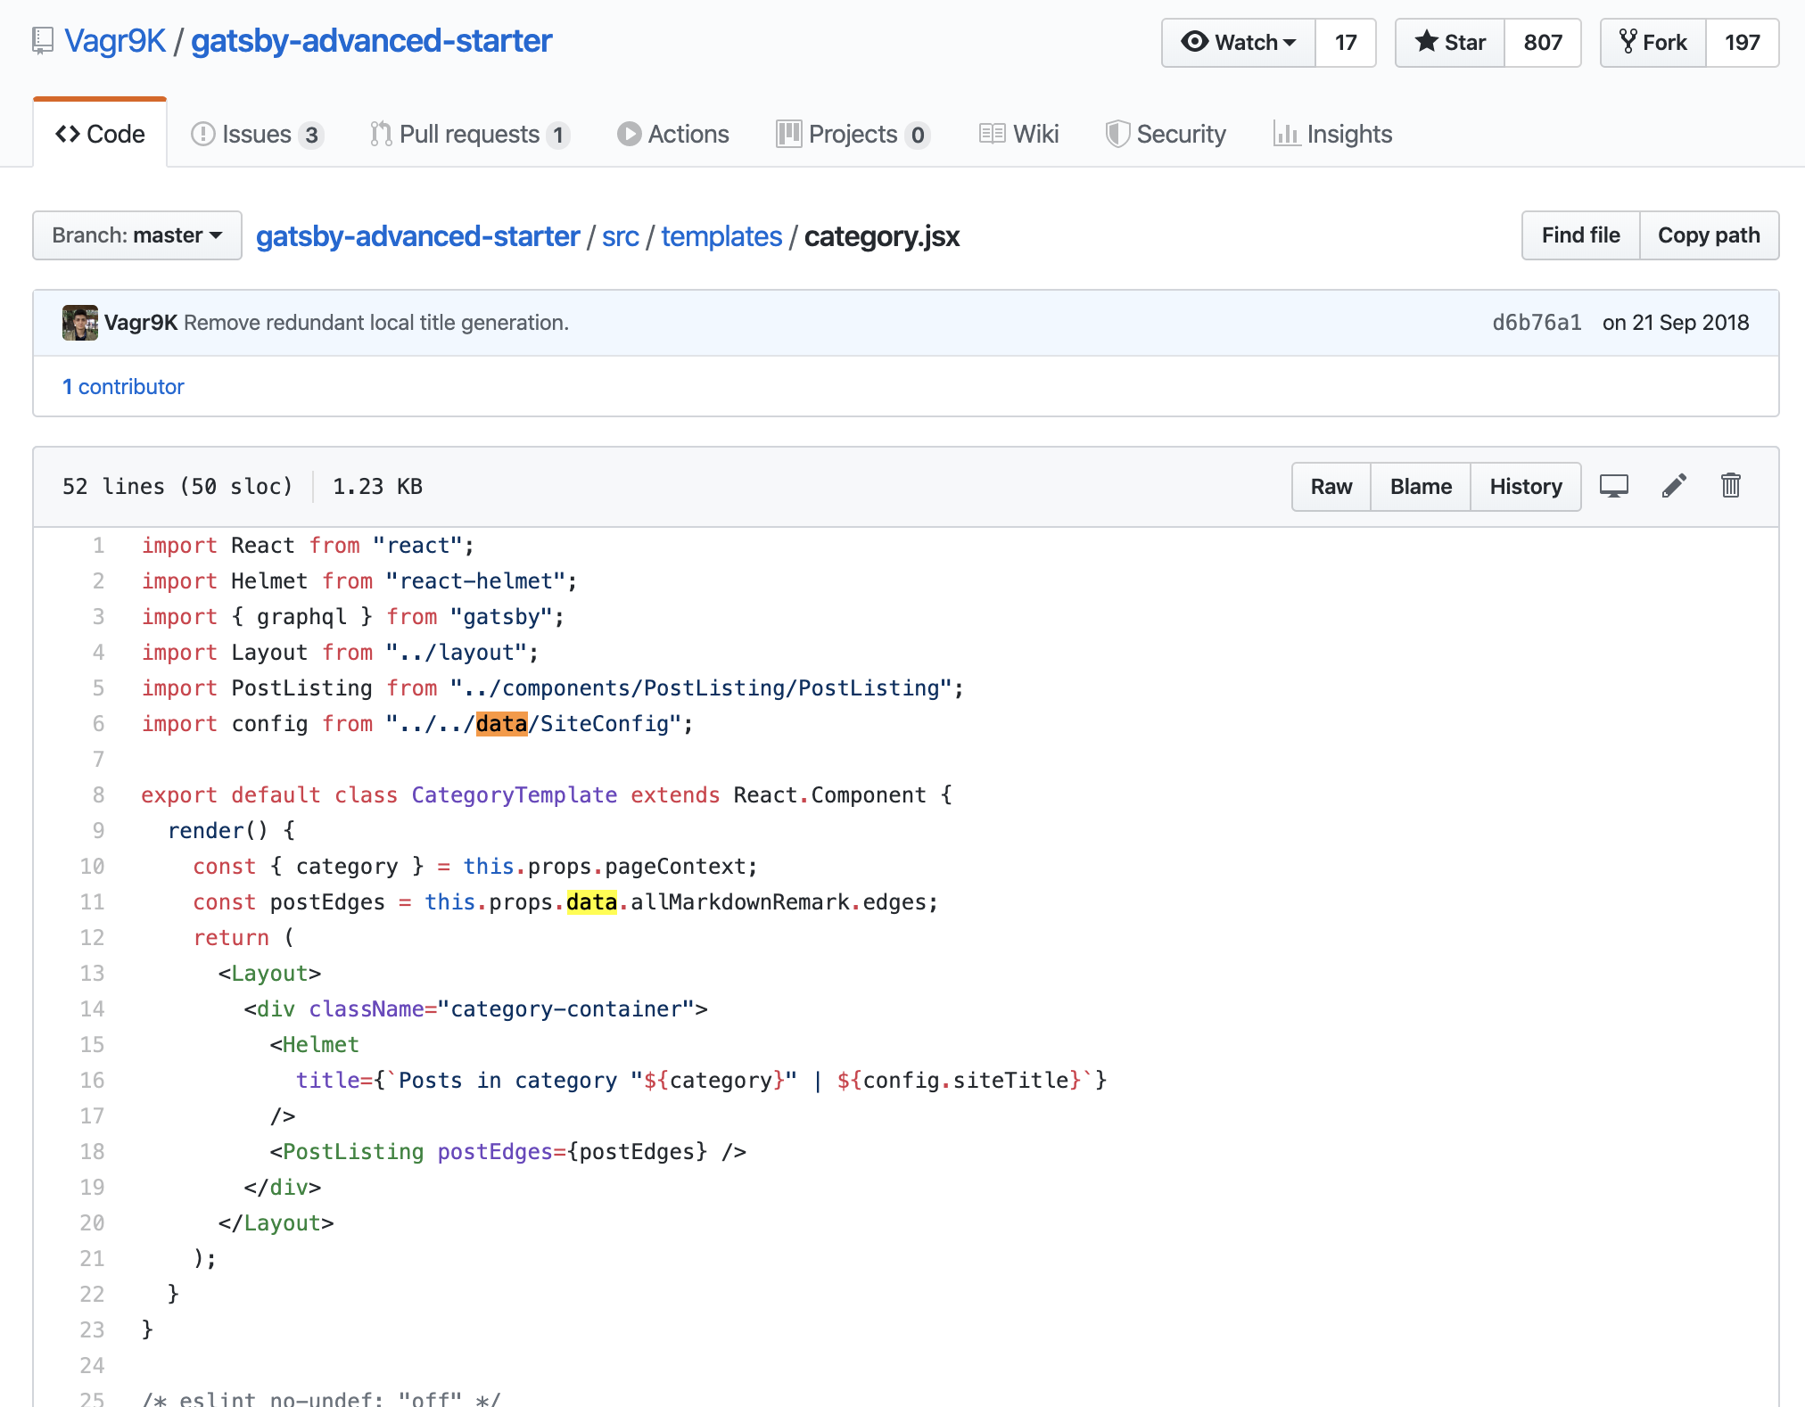Screen dimensions: 1805x1407
Task: Click 'category.jsx' file name in breadcrumb
Action: tap(882, 236)
